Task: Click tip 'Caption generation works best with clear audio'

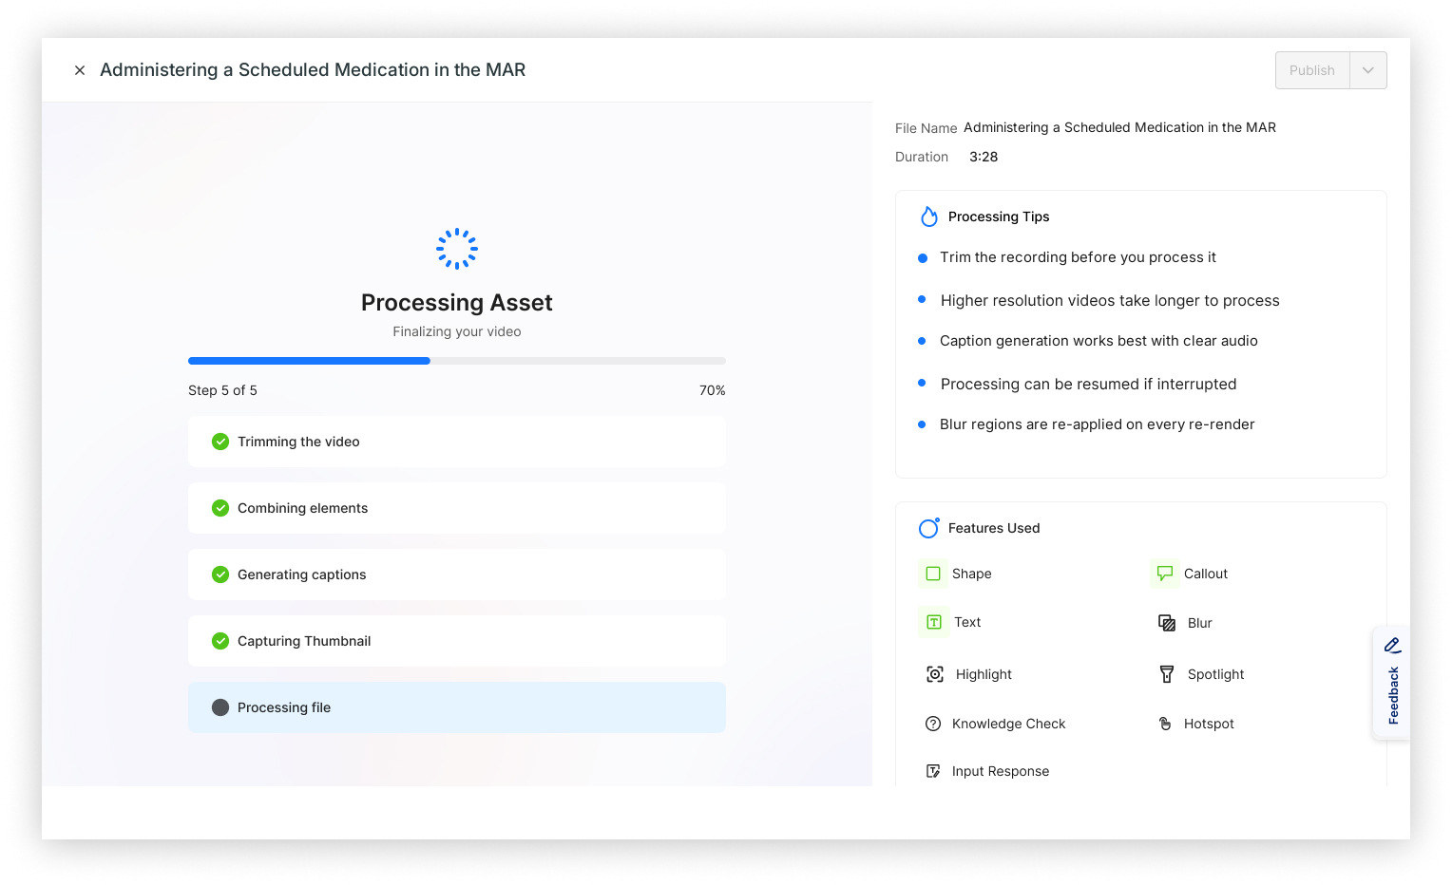Action: tap(1099, 341)
